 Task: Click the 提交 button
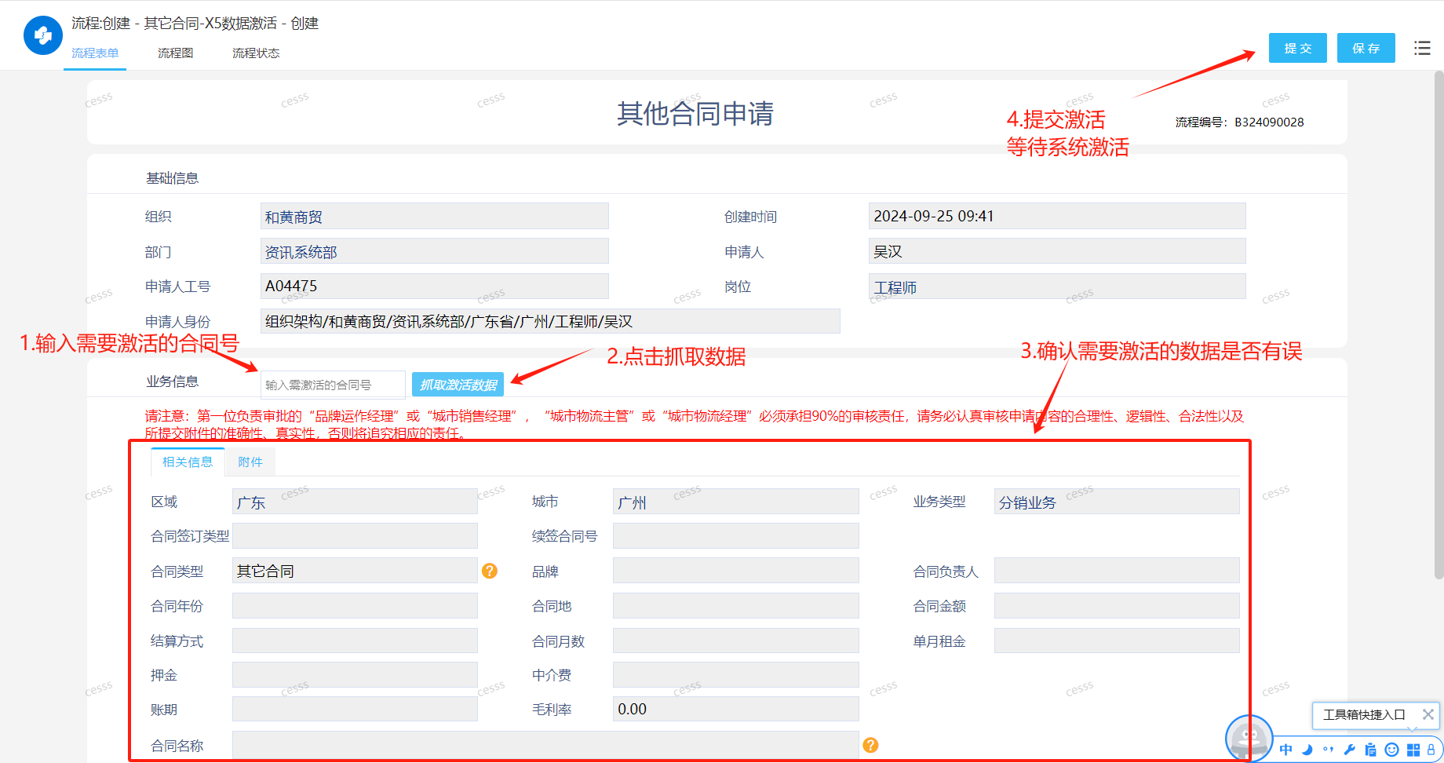point(1298,48)
